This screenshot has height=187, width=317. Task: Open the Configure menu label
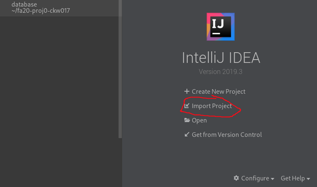(x=255, y=178)
